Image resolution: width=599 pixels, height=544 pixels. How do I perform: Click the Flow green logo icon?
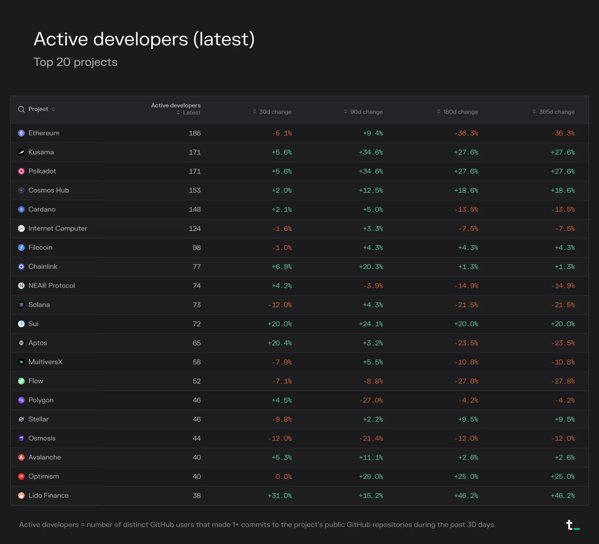[x=21, y=381]
